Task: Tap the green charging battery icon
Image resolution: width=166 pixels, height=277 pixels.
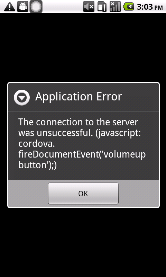Action: point(129,7)
